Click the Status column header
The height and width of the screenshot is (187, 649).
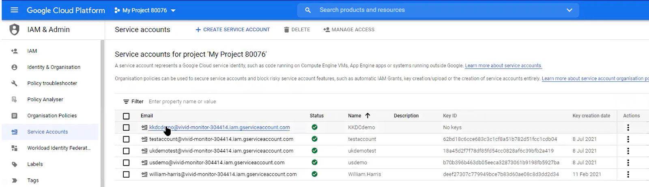pyautogui.click(x=316, y=115)
